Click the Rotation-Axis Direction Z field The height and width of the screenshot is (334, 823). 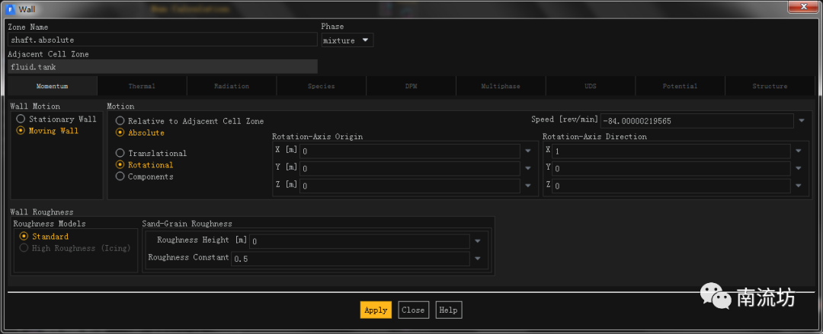[x=671, y=186]
